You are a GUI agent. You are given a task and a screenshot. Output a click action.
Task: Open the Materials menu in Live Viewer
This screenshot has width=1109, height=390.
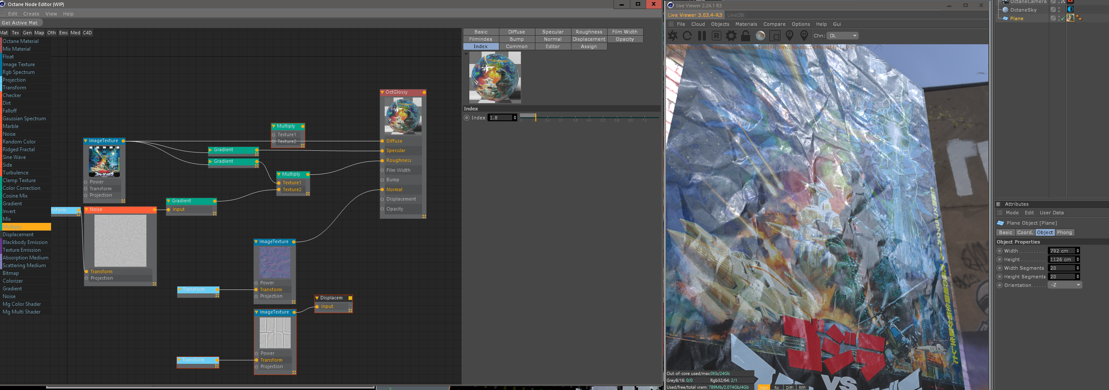tap(746, 24)
